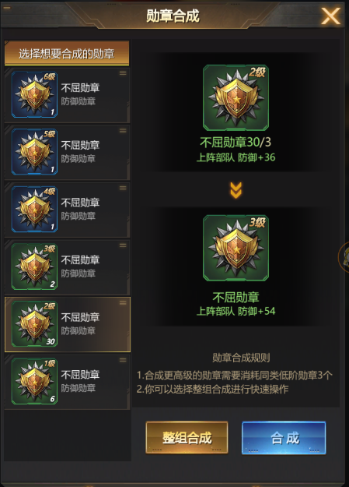Click the 不屈勋章30/3 count label
This screenshot has width=349, height=487.
pyautogui.click(x=236, y=143)
